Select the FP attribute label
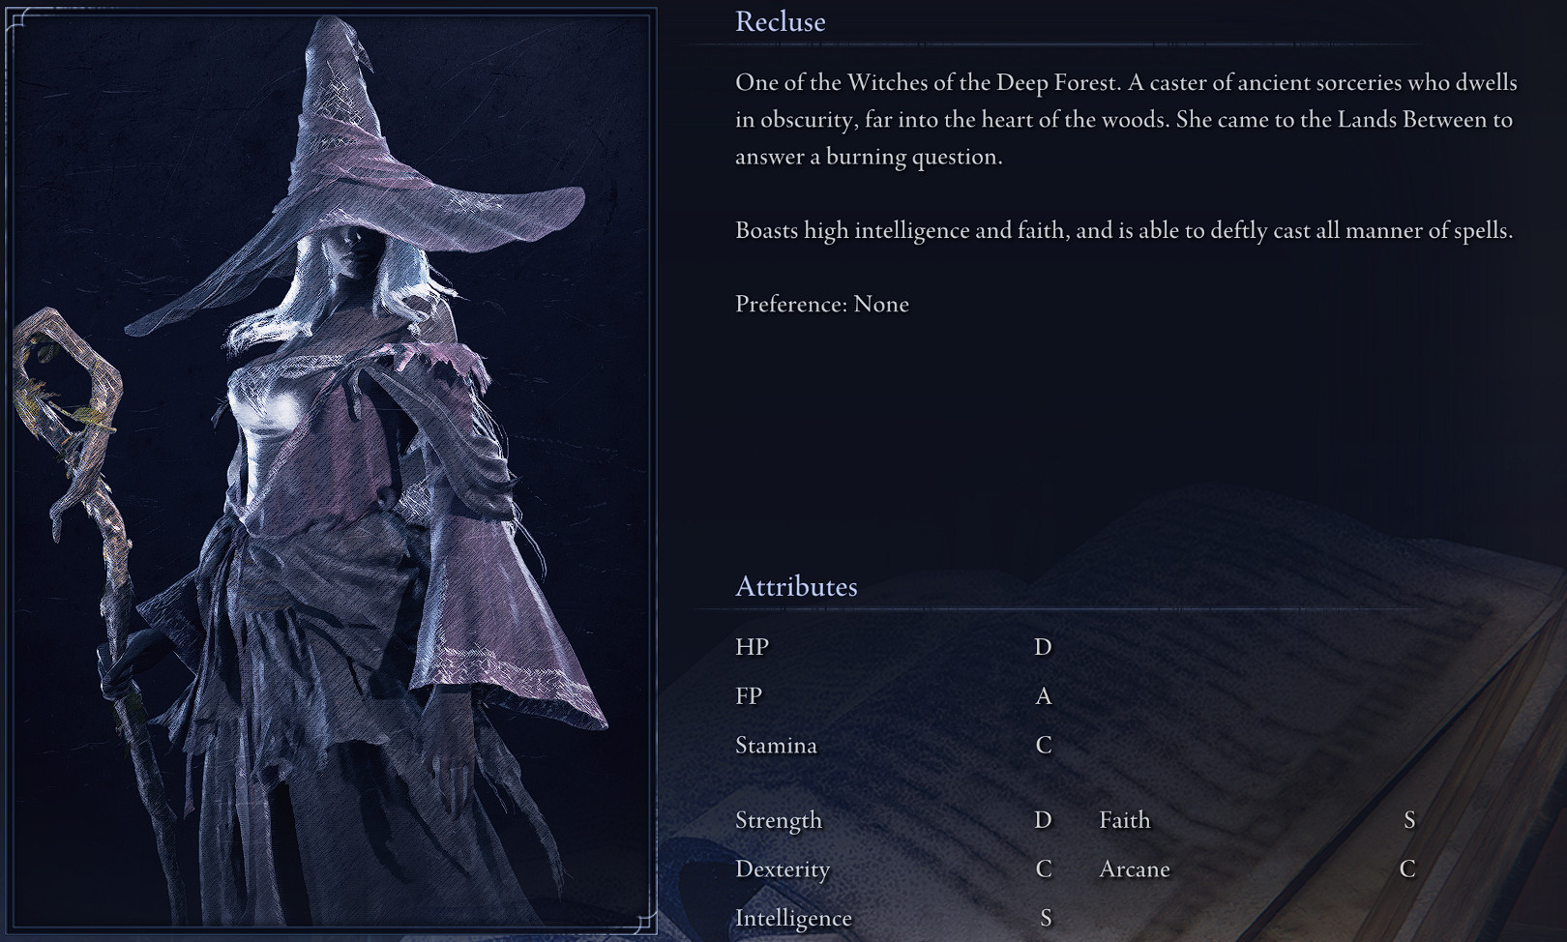Screen dimensions: 1567x942 tap(749, 695)
